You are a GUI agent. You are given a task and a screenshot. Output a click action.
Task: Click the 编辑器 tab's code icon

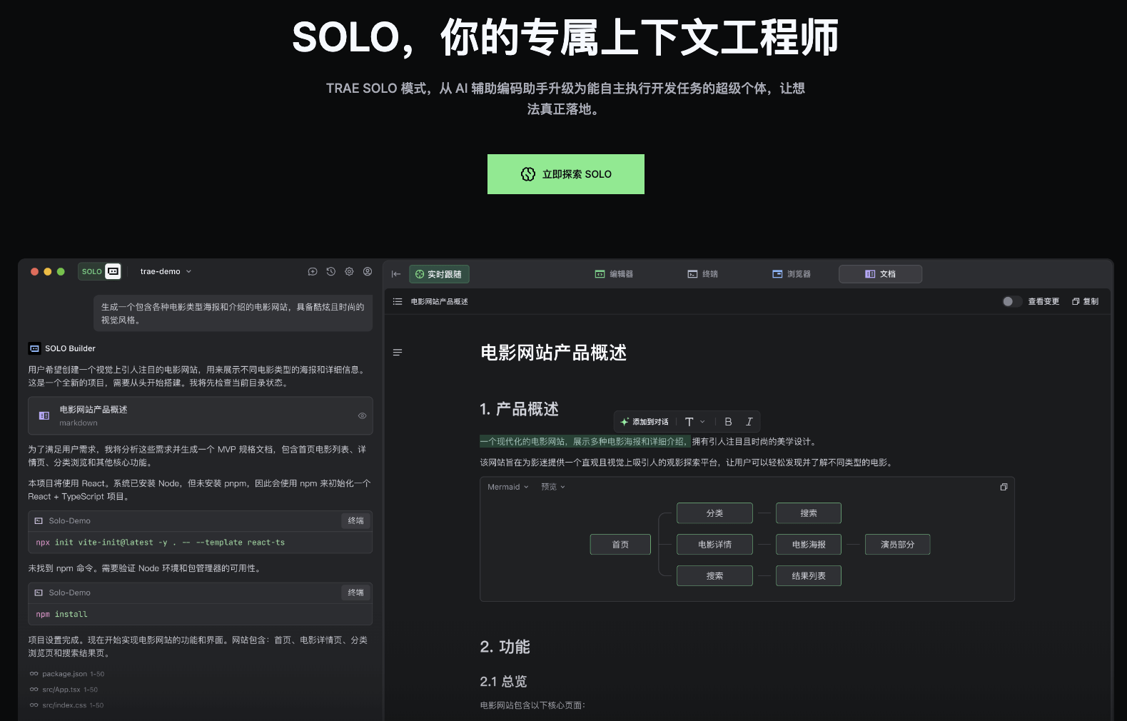[600, 274]
